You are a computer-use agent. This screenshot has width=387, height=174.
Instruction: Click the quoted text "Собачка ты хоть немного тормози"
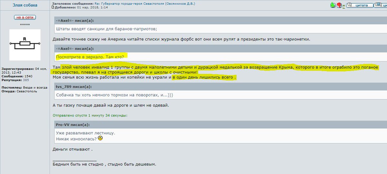[115, 95]
